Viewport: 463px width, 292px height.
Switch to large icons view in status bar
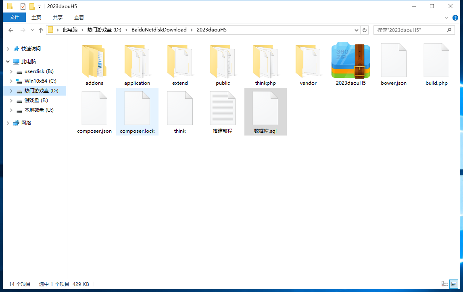click(454, 284)
